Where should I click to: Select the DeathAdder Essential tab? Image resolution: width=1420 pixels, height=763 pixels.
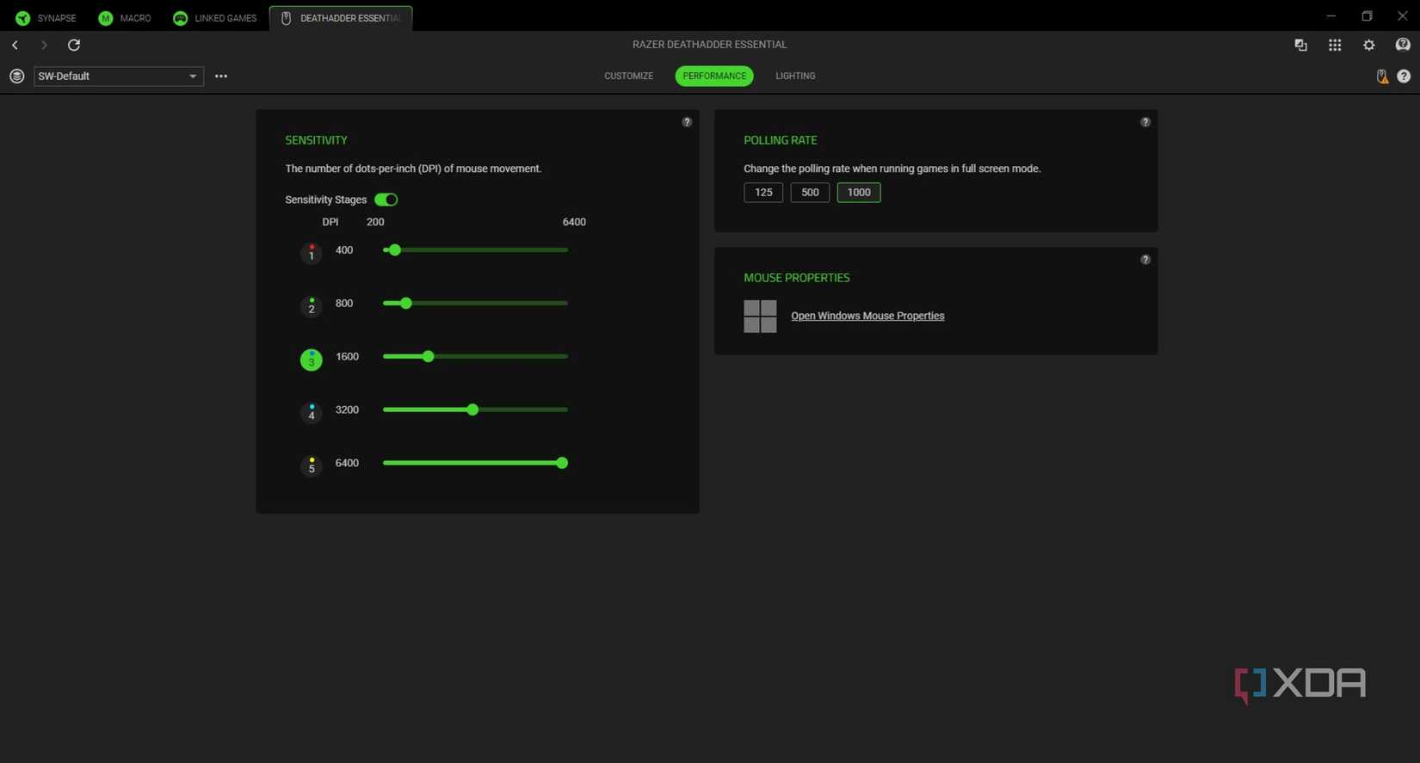pyautogui.click(x=341, y=18)
